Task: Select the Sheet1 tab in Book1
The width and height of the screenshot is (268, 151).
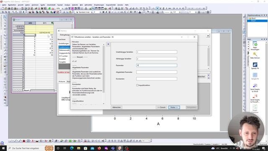Action: (x=26, y=91)
